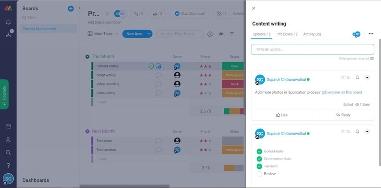Click the New Item button
This screenshot has width=381, height=188.
pyautogui.click(x=134, y=34)
